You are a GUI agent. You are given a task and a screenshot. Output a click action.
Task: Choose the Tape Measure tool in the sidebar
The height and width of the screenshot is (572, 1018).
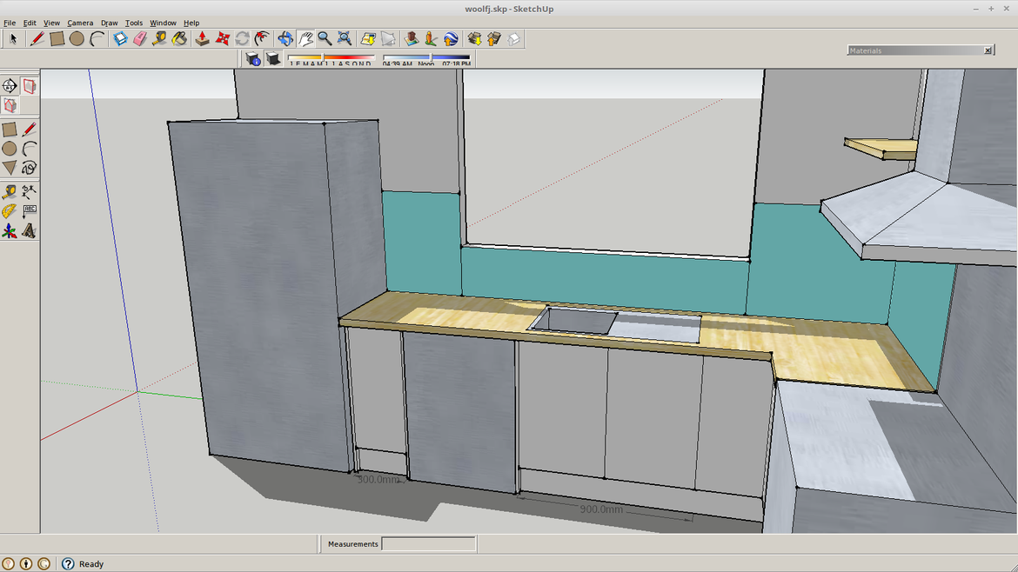coord(10,192)
